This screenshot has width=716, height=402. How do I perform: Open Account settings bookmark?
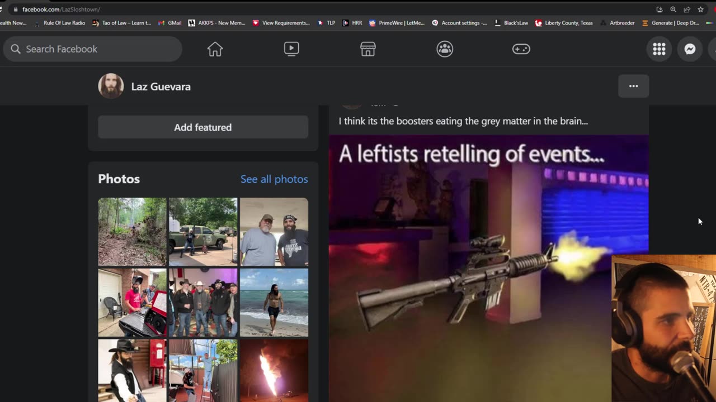tap(459, 23)
